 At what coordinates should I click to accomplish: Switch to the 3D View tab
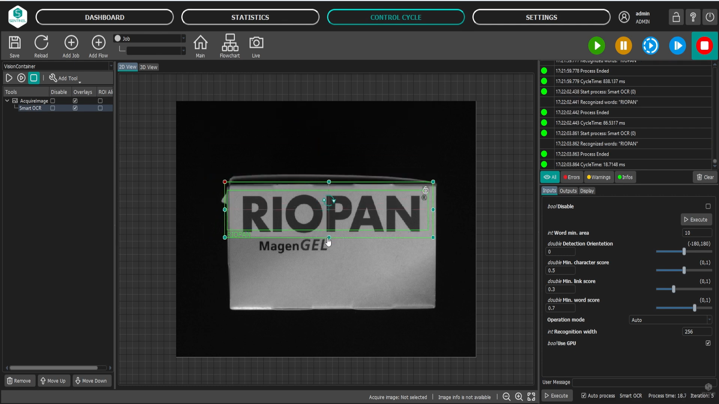(148, 67)
